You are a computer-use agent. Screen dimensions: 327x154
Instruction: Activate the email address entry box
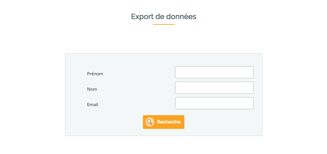coord(214,103)
